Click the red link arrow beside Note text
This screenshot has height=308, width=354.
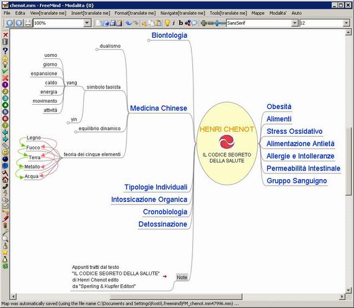coord(164,276)
